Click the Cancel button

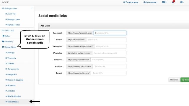coord(174,80)
